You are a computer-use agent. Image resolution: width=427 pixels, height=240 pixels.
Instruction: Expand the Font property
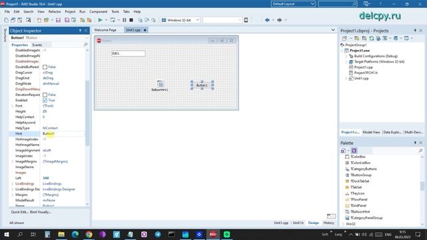[12, 106]
